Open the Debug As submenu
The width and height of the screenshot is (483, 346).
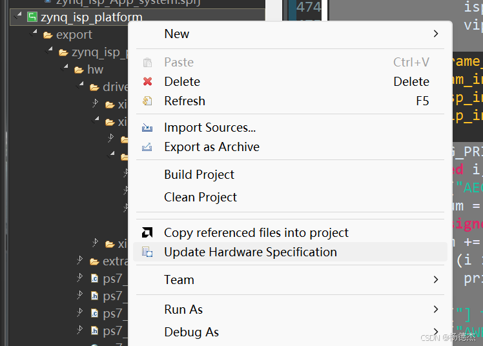(x=435, y=332)
